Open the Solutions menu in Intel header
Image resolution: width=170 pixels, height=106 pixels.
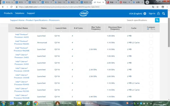point(20,13)
